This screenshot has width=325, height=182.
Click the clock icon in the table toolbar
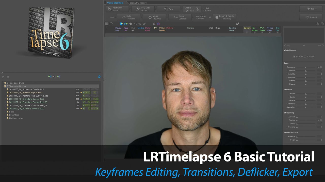coord(111,24)
